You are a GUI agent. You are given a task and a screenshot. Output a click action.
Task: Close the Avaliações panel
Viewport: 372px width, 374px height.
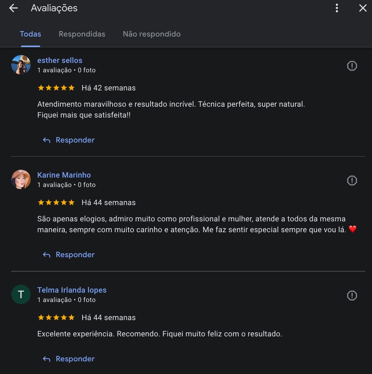[363, 8]
